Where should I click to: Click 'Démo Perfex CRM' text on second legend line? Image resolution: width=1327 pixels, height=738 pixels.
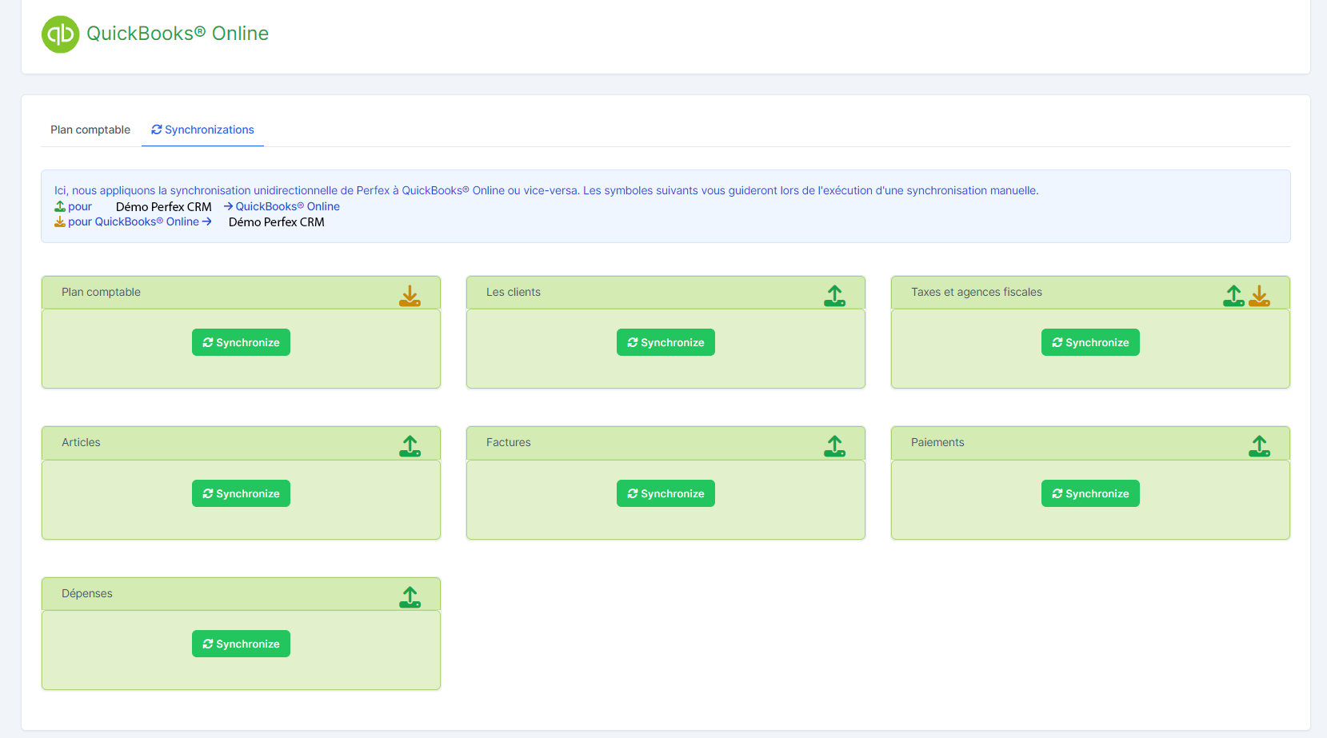tap(277, 222)
